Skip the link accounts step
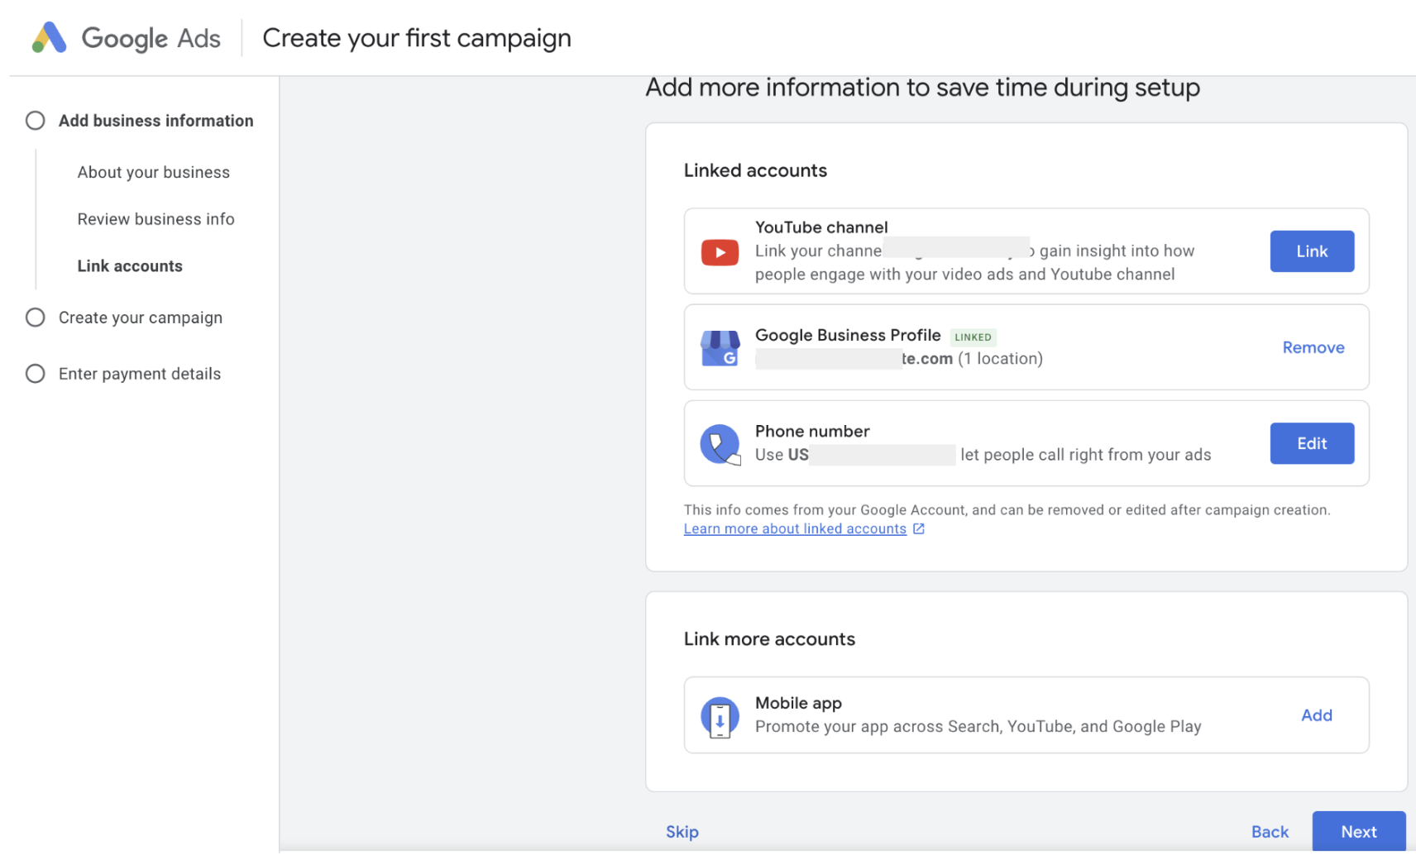The width and height of the screenshot is (1416, 855). (682, 832)
